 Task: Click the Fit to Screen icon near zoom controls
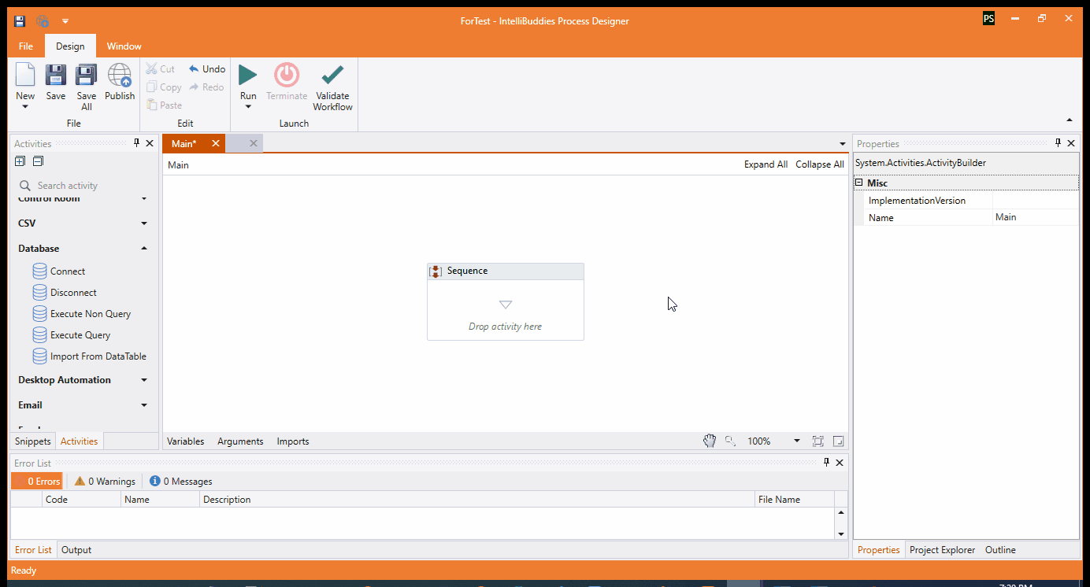pyautogui.click(x=817, y=441)
